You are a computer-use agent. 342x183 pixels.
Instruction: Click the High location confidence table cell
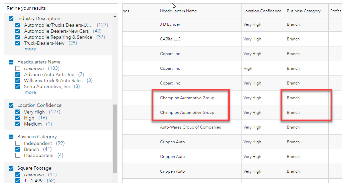pyautogui.click(x=263, y=68)
